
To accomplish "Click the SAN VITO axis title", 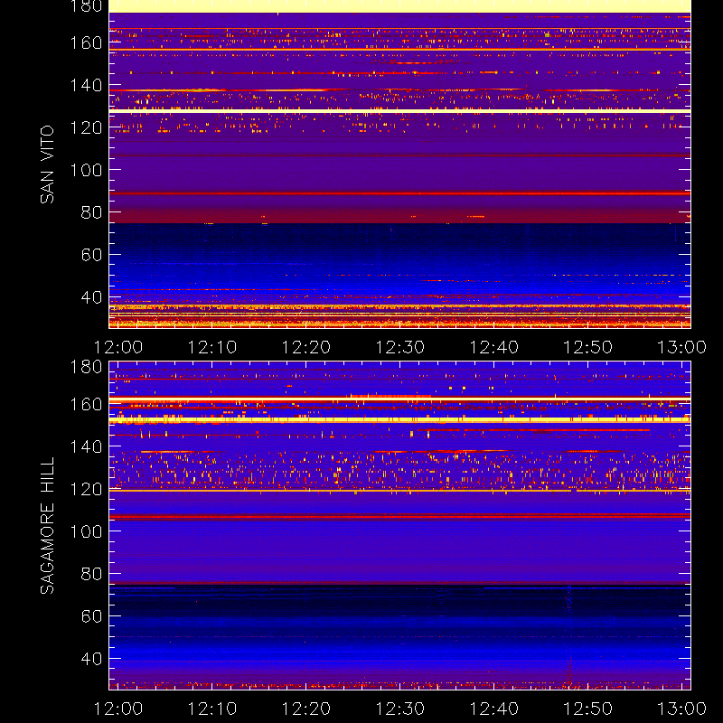I will [47, 164].
